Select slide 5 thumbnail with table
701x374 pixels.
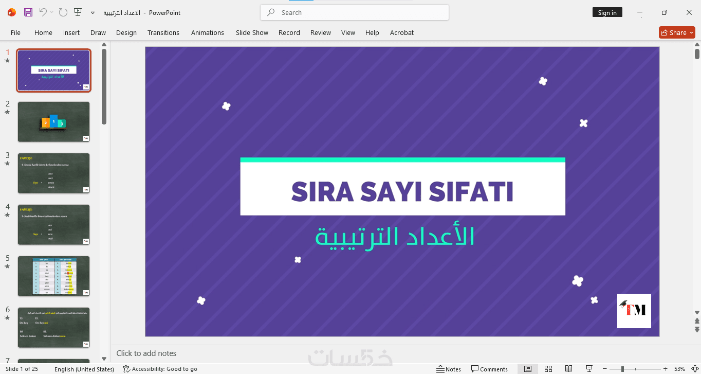click(54, 276)
